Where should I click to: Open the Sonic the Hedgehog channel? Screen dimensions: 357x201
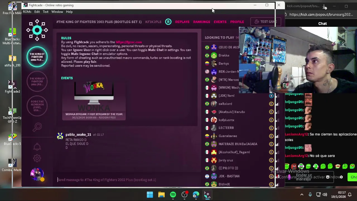click(37, 106)
